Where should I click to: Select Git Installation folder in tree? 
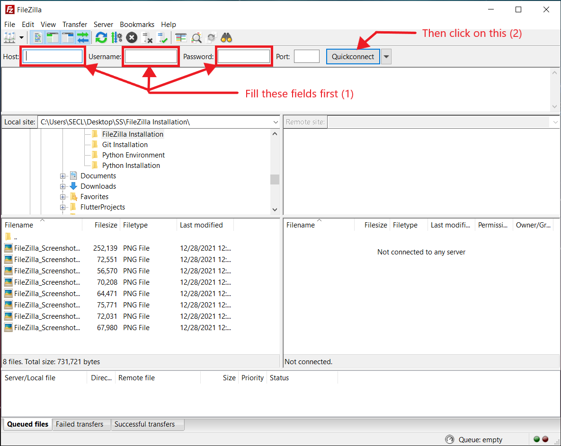(x=125, y=145)
